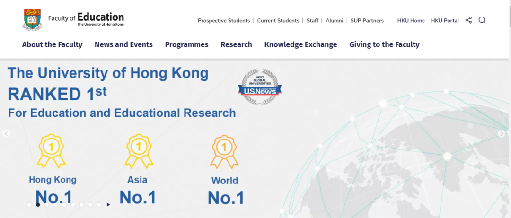Select the eighth carousel dot

coord(90,205)
